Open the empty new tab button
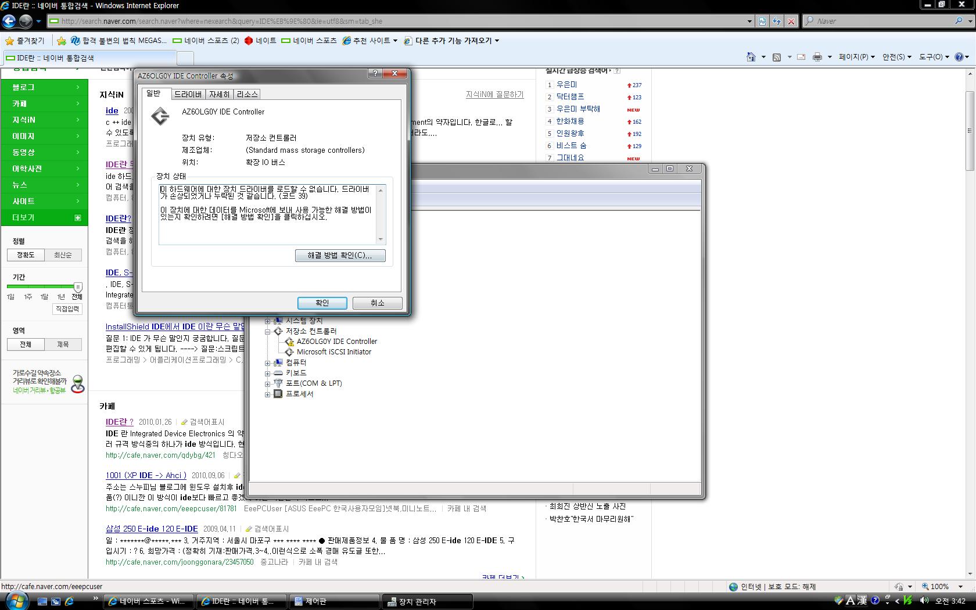 (185, 58)
